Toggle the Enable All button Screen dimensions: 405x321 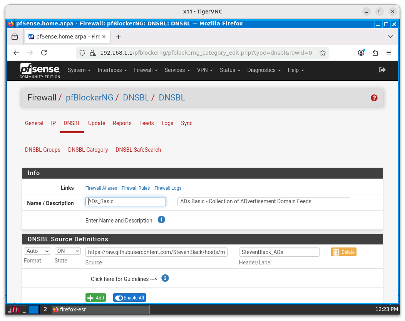(129, 298)
